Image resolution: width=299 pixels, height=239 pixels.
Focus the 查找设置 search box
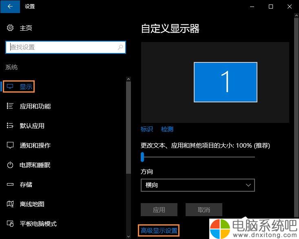(x=66, y=47)
